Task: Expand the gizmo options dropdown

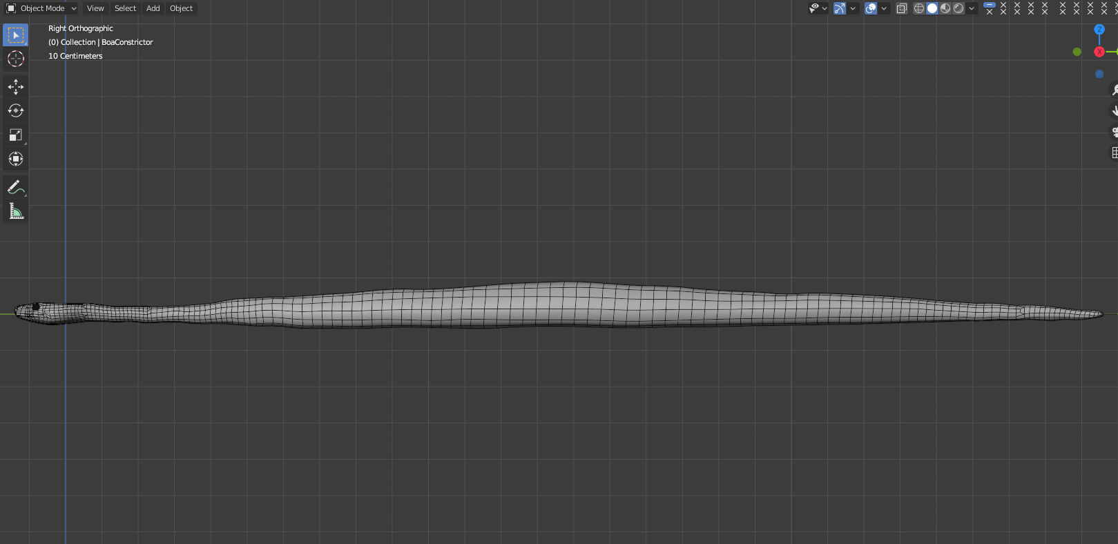Action: (x=853, y=8)
